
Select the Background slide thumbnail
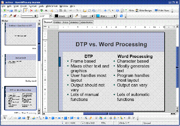(20, 66)
